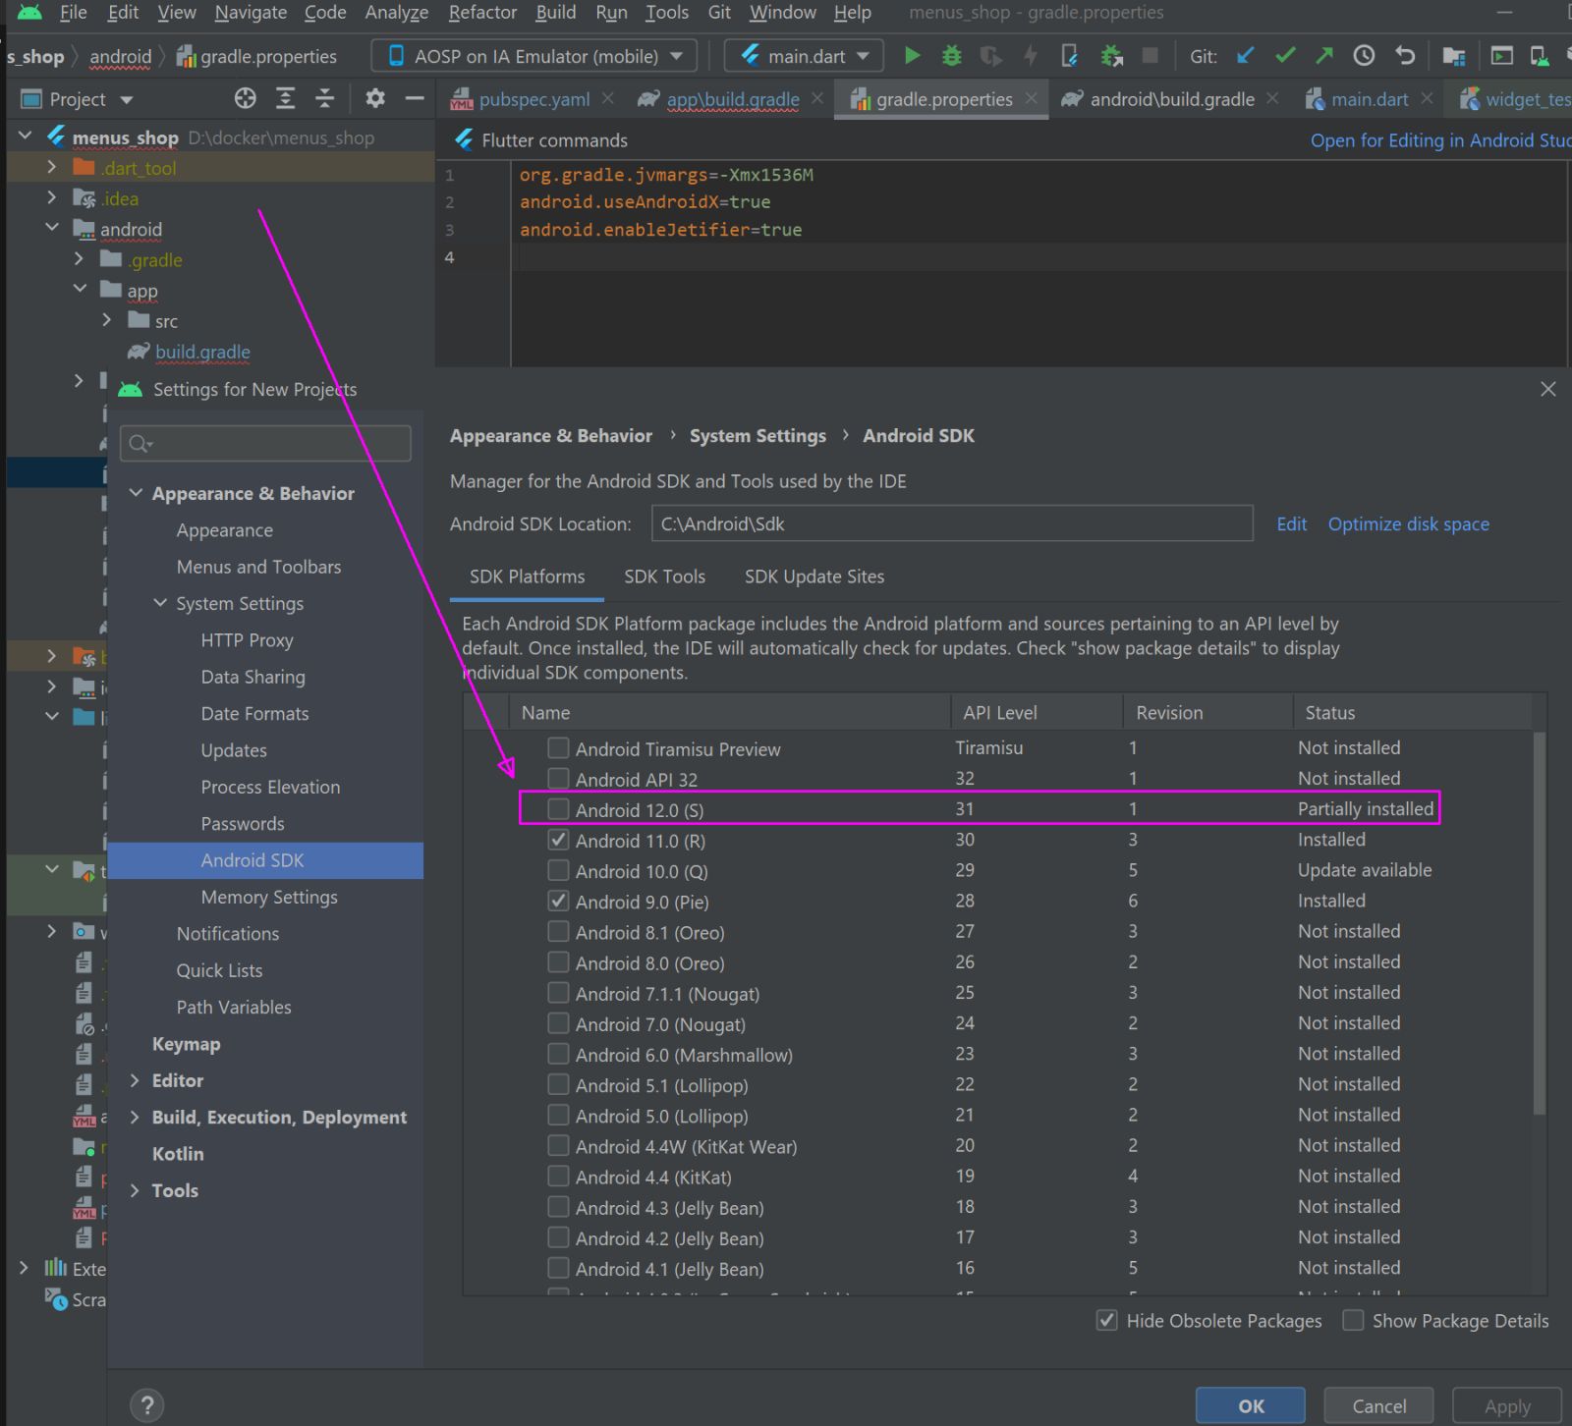Screen dimensions: 1572x1426
Task: Open Project panel gear options
Action: pos(375,98)
